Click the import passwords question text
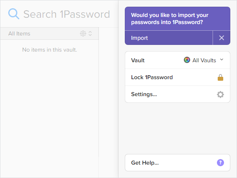 [170, 19]
